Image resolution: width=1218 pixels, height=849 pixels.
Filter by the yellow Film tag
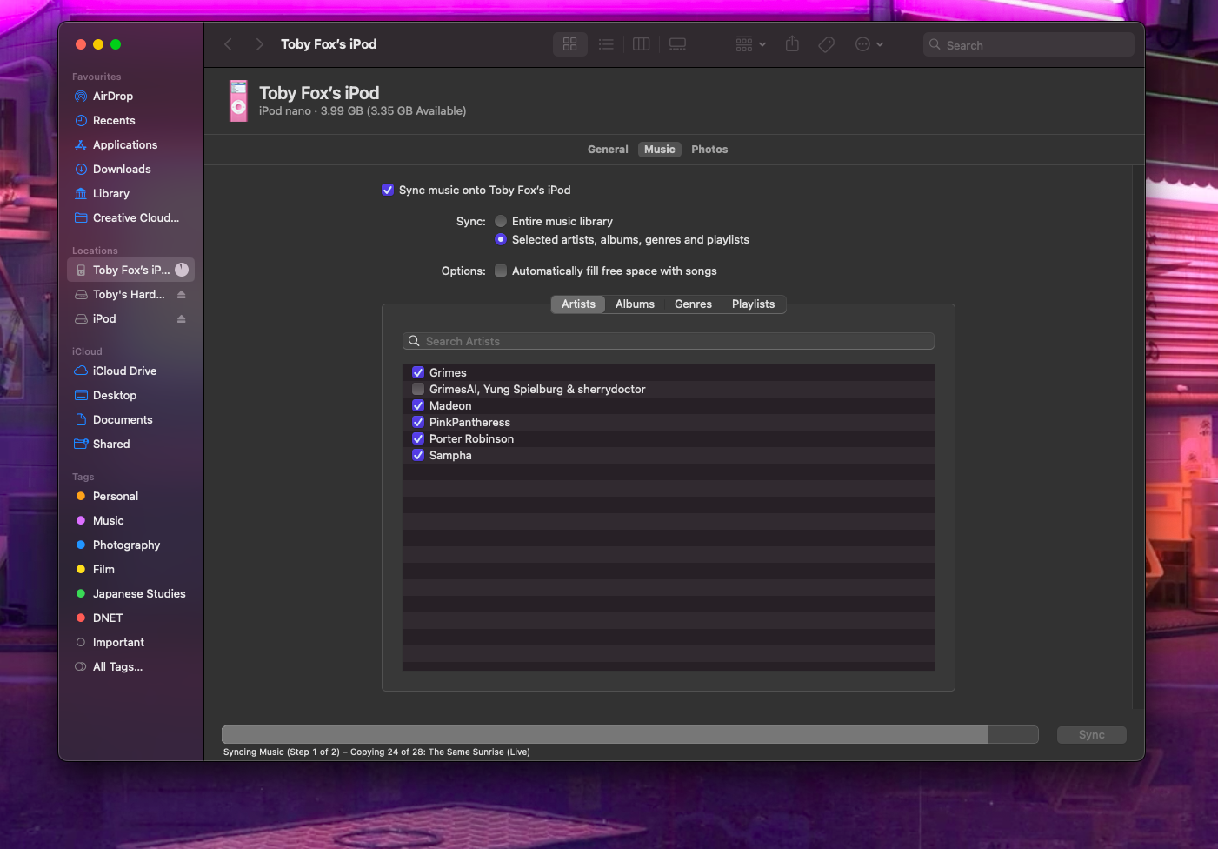pyautogui.click(x=103, y=569)
